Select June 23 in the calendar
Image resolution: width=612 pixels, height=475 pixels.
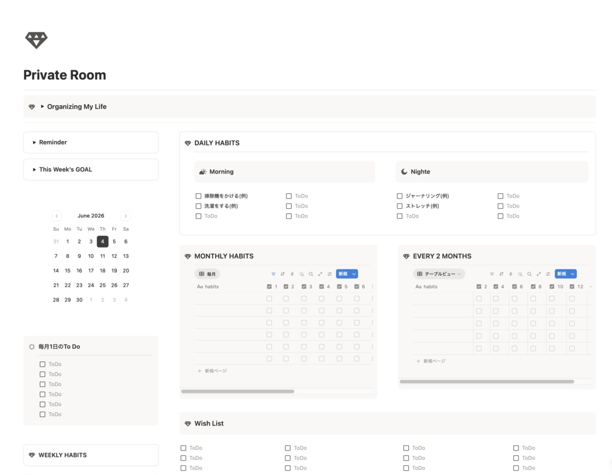[79, 285]
